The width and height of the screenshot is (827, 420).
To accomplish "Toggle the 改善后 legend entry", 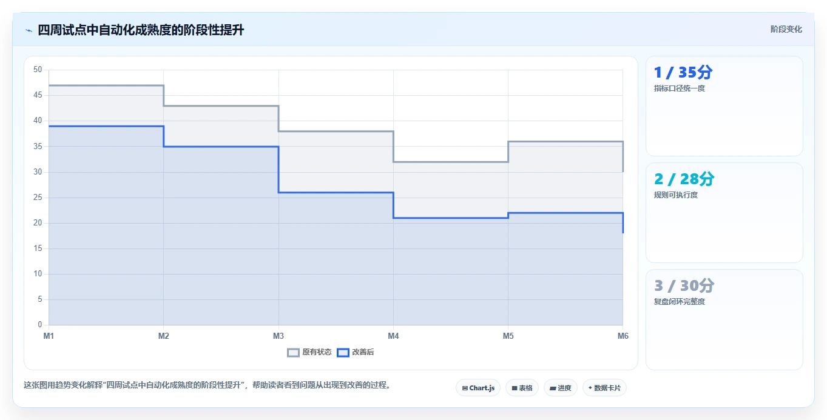I will [x=356, y=352].
